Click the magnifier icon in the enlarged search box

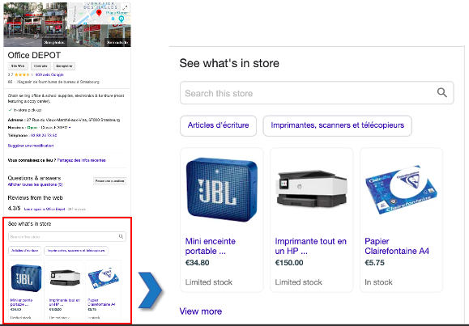[x=441, y=93]
